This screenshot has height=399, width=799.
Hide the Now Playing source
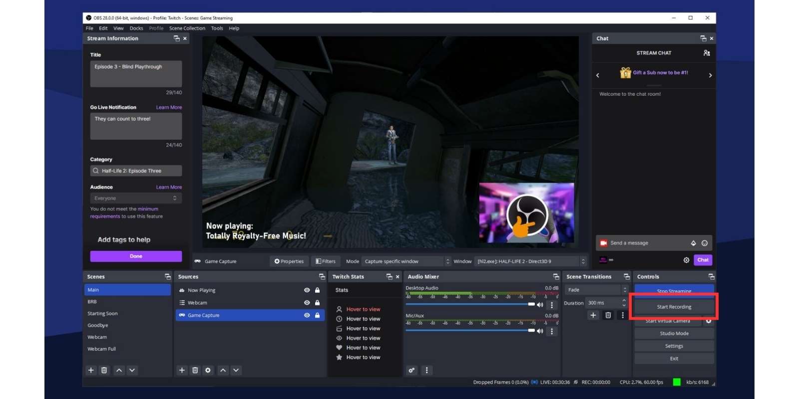tap(307, 290)
